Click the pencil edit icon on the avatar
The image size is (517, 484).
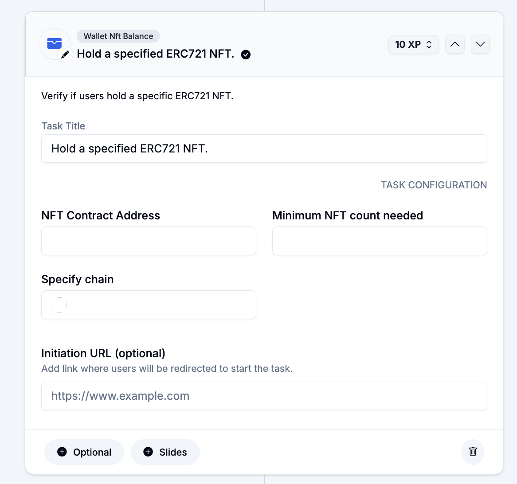(x=65, y=55)
